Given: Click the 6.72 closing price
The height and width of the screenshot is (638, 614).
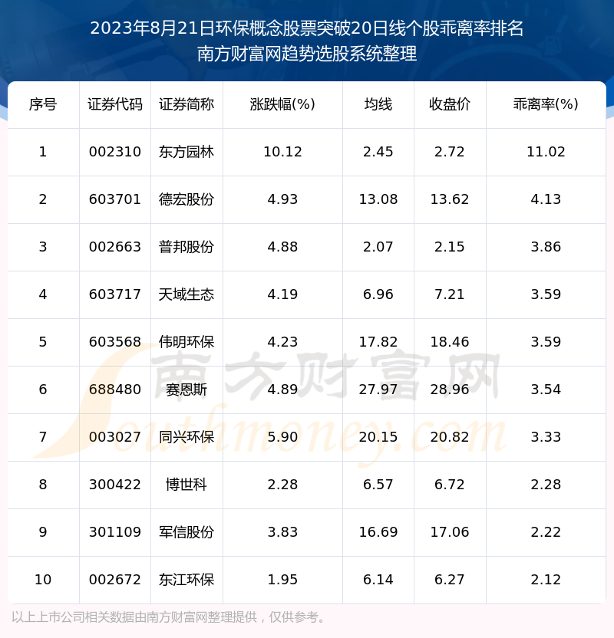Looking at the screenshot, I should [x=450, y=485].
